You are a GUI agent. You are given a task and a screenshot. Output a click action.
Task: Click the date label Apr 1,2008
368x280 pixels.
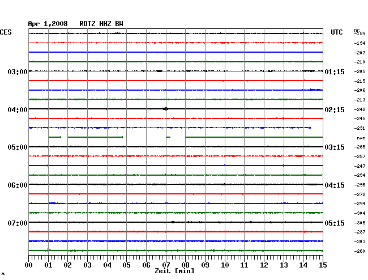point(48,24)
